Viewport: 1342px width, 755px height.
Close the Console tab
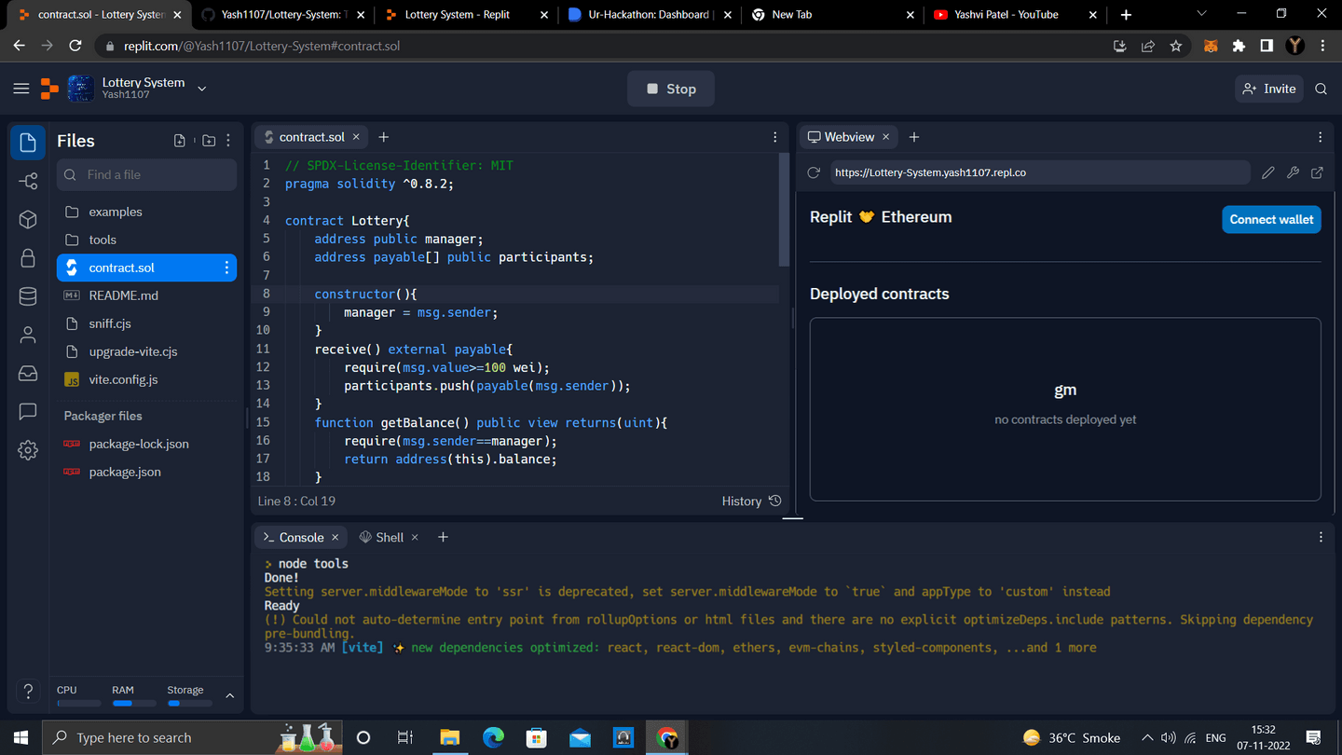(x=335, y=537)
